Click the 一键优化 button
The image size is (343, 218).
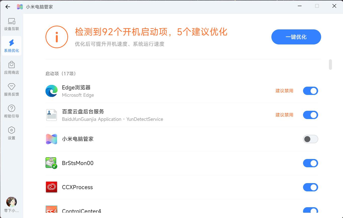click(x=296, y=37)
